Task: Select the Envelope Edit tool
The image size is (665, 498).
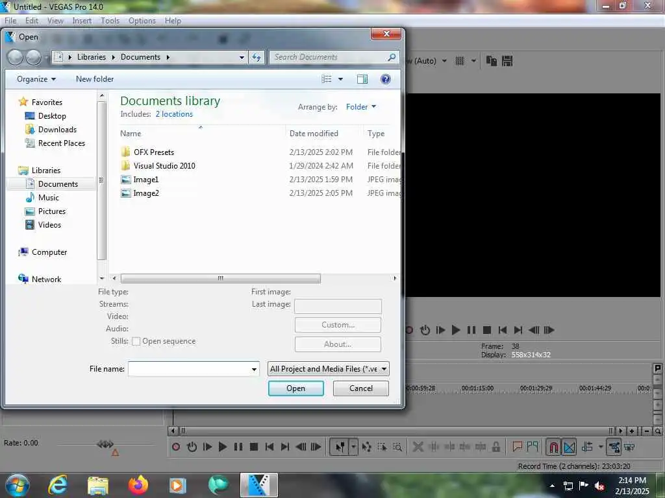Action: click(366, 447)
